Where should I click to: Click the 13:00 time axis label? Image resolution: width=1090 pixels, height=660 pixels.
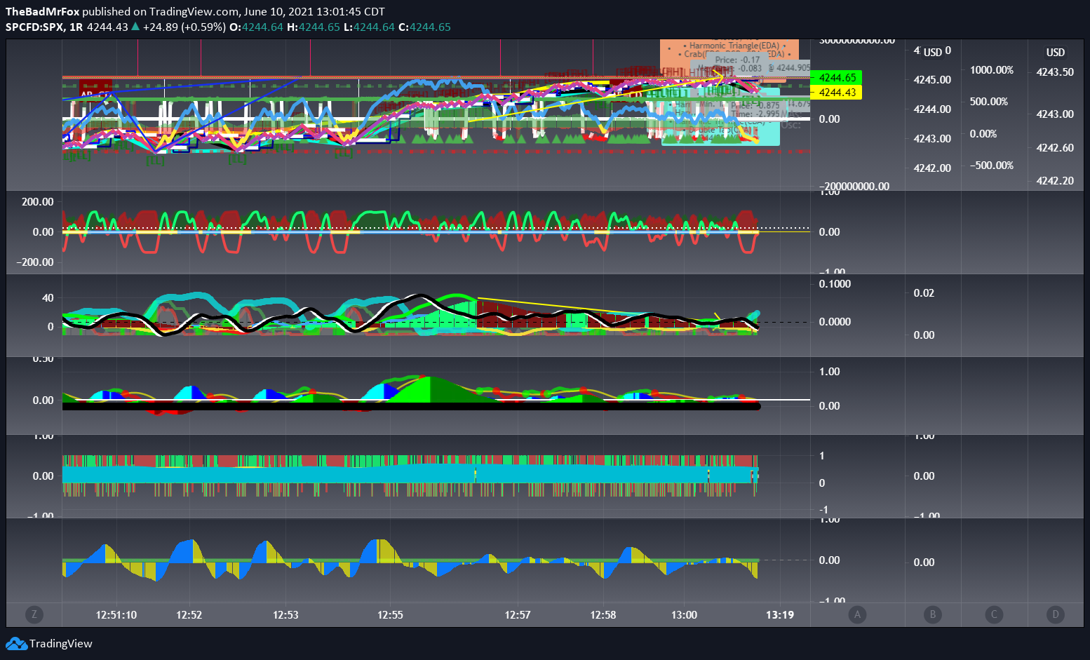coord(685,615)
